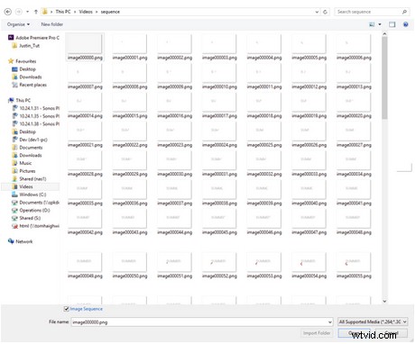
Task: Focus the Search sequence field
Action: (x=371, y=12)
